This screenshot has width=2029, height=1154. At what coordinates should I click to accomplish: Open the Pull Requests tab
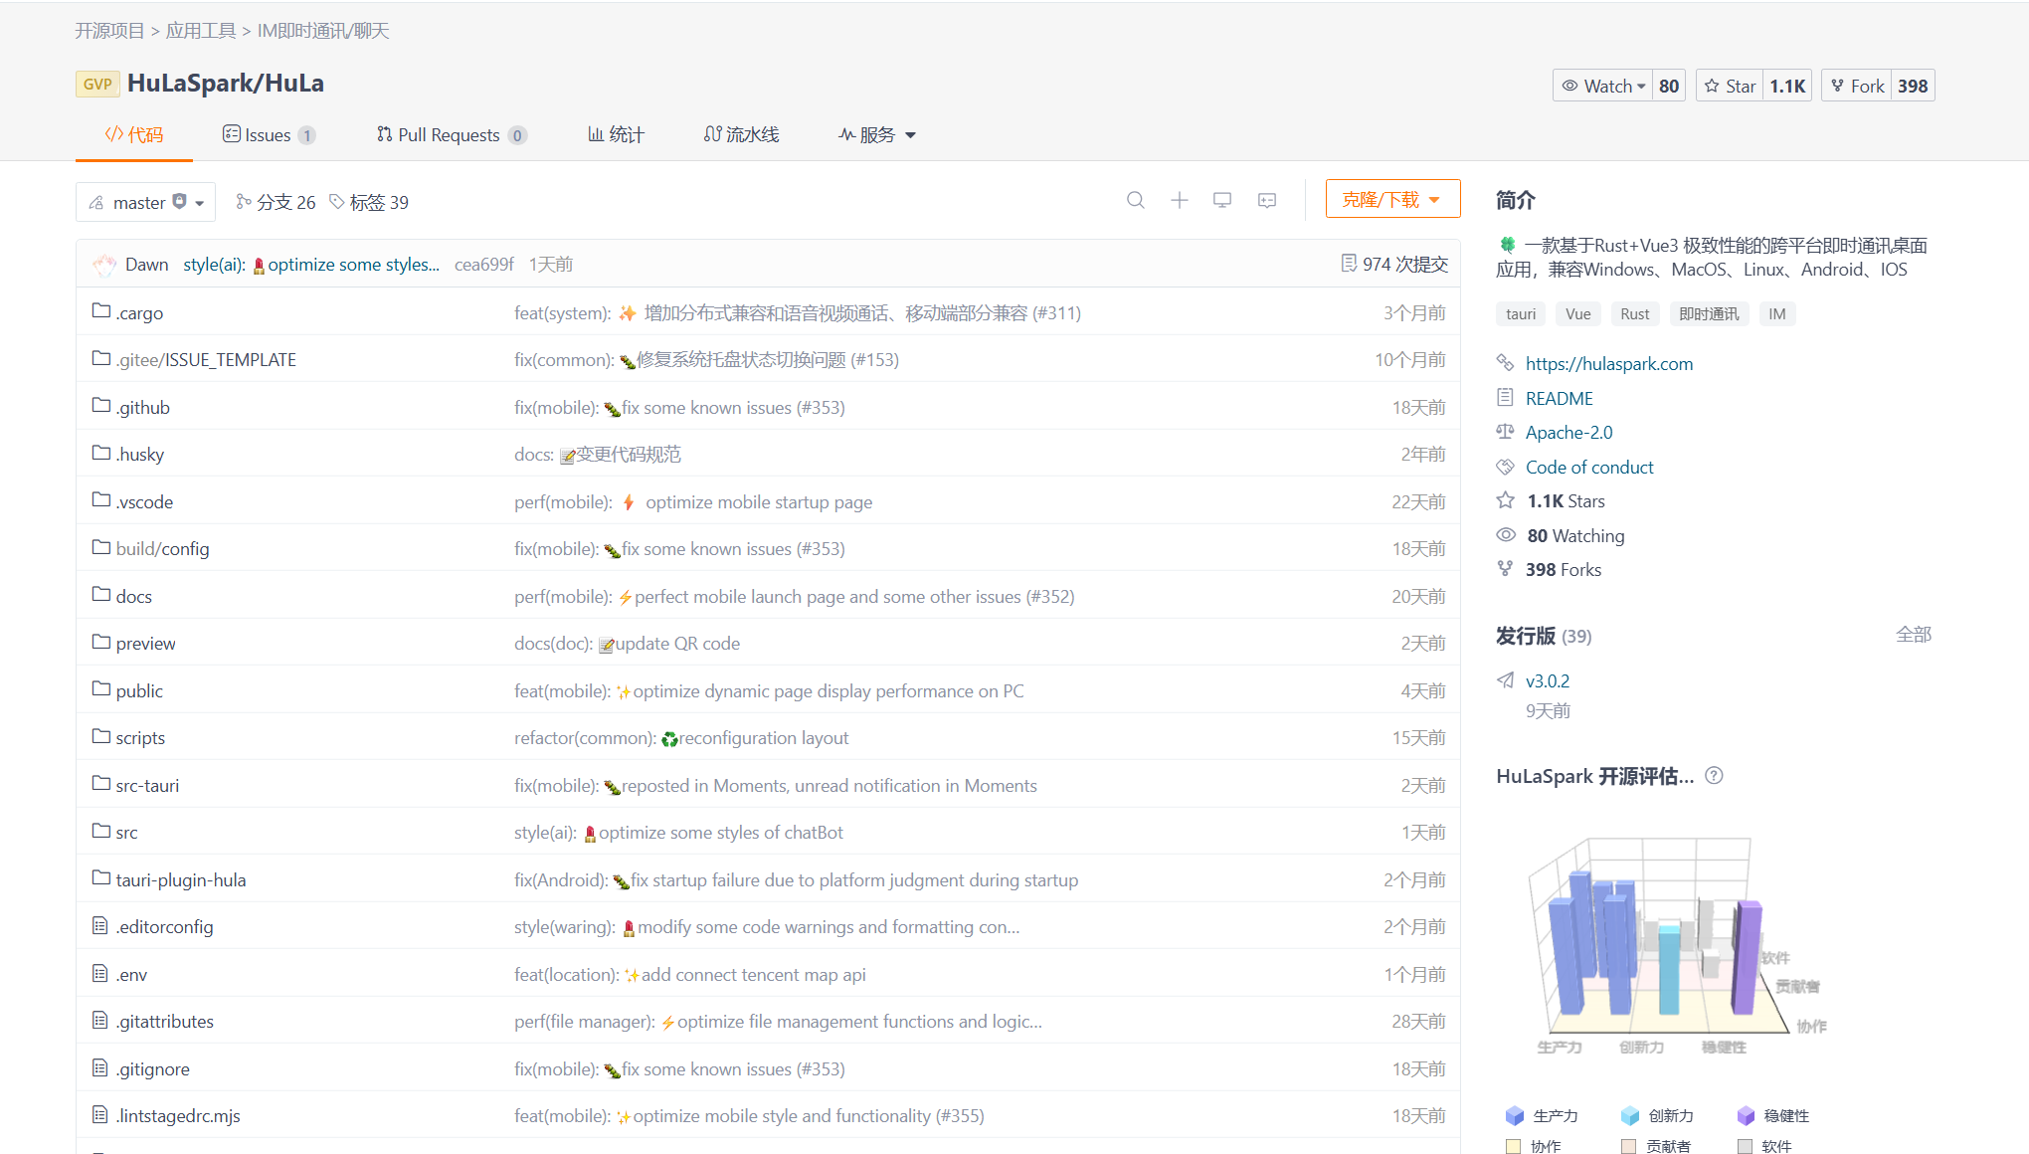coord(450,134)
